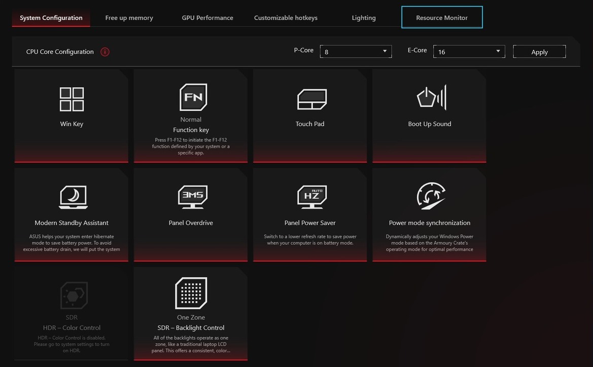The height and width of the screenshot is (367, 593).
Task: Click the 'All of the backlights operate' description
Action: pyautogui.click(x=191, y=344)
